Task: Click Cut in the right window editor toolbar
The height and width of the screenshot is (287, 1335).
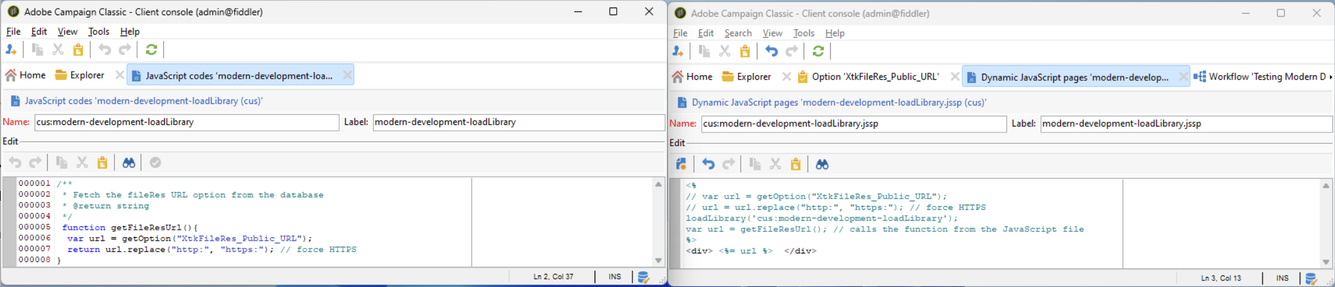Action: pos(775,164)
